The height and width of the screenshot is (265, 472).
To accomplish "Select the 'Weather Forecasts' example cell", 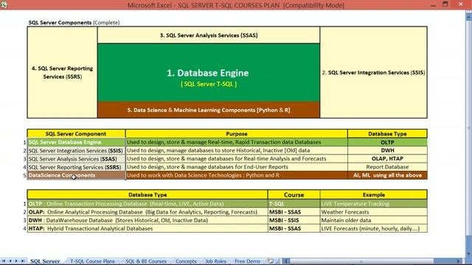I will (x=374, y=212).
